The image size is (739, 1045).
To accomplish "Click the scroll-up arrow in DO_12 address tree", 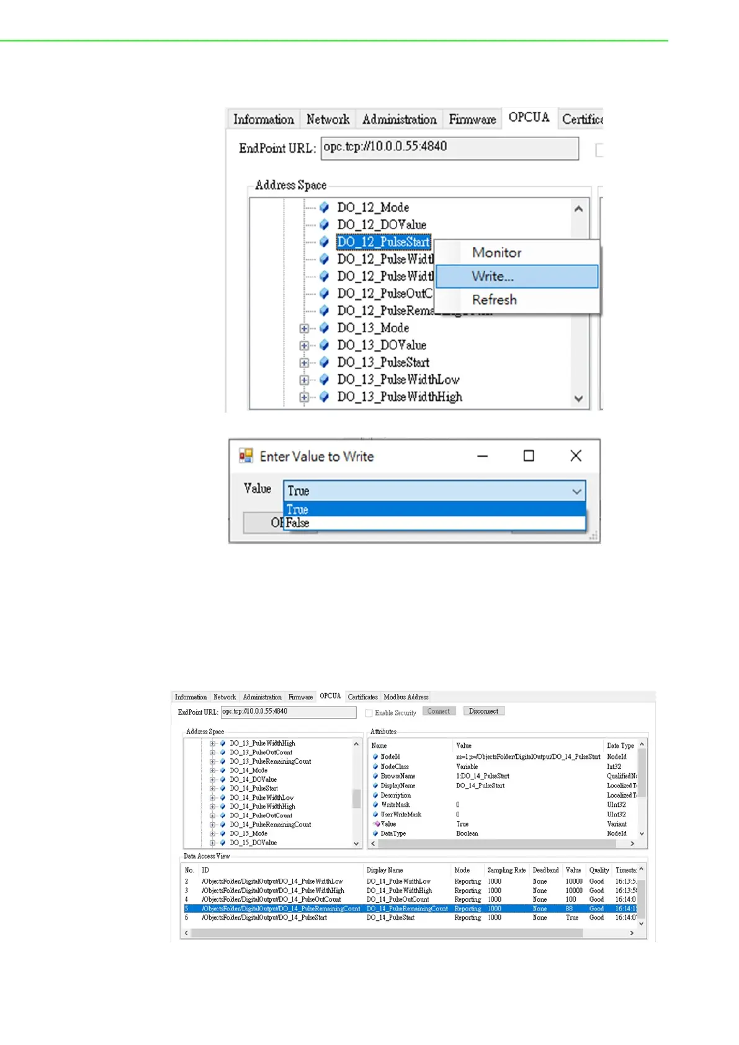I will [x=578, y=209].
